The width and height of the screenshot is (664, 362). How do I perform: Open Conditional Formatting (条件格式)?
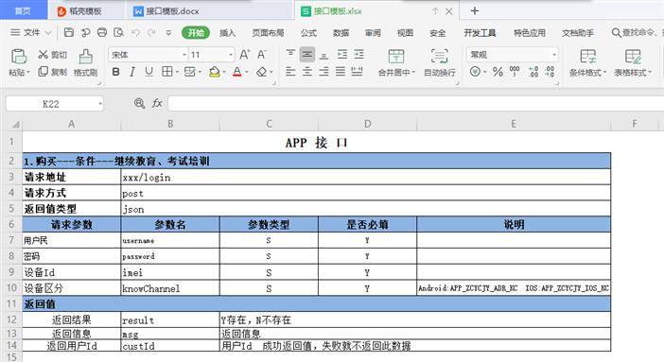pyautogui.click(x=587, y=57)
